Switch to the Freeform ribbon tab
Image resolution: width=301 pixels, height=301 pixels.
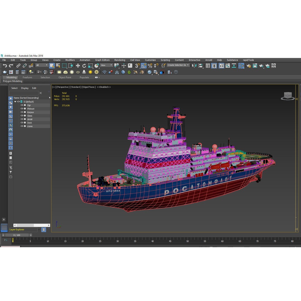pos(27,77)
